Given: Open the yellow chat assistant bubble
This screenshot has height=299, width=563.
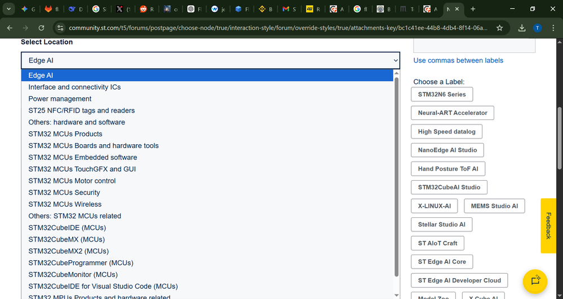Looking at the screenshot, I should point(535,281).
